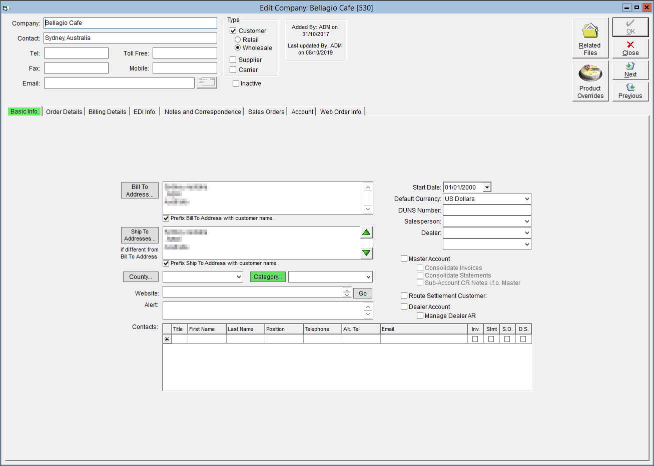Click the email compose envelope icon

(207, 82)
